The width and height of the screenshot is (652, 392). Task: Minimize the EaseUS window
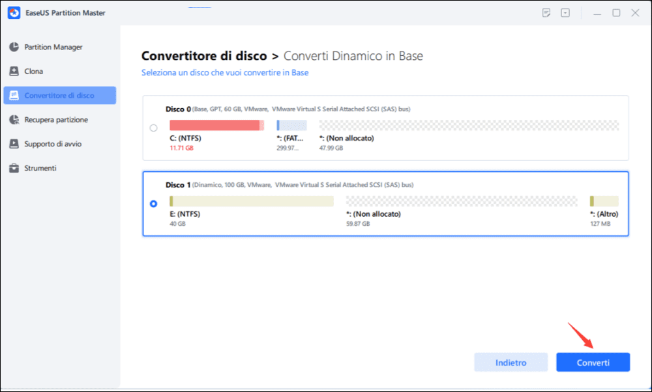click(597, 13)
